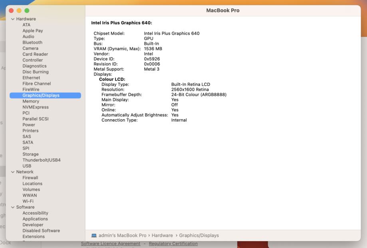Screen dimensions: 367x248
Task: Close the System Information window
Action: pos(11,10)
